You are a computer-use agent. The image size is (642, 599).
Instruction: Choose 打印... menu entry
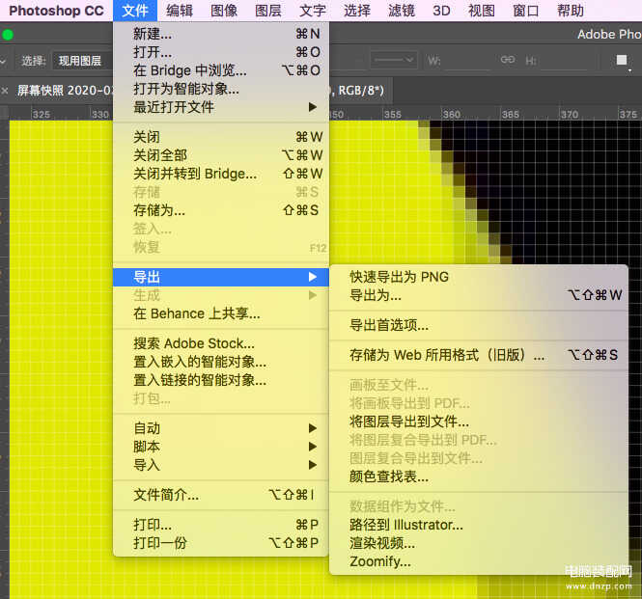coord(221,525)
